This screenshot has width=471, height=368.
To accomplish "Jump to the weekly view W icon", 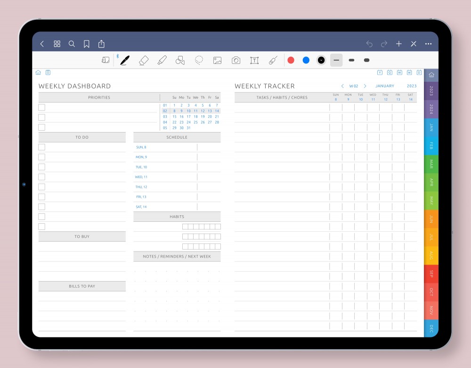I will (409, 72).
